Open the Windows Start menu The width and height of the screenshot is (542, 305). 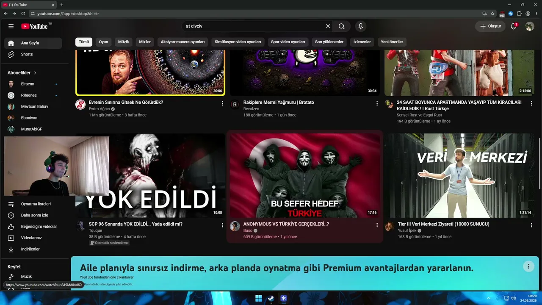coord(259,298)
